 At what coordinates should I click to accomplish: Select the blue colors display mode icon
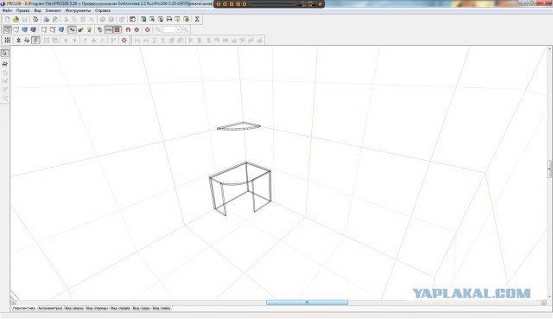(x=25, y=29)
